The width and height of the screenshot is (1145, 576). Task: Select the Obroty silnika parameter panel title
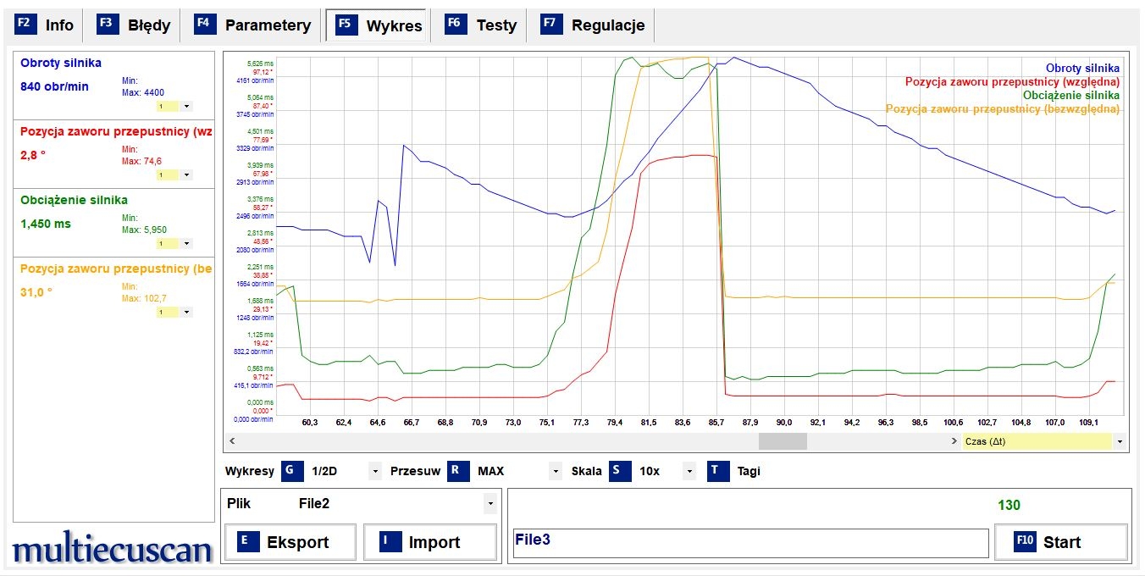tap(61, 63)
